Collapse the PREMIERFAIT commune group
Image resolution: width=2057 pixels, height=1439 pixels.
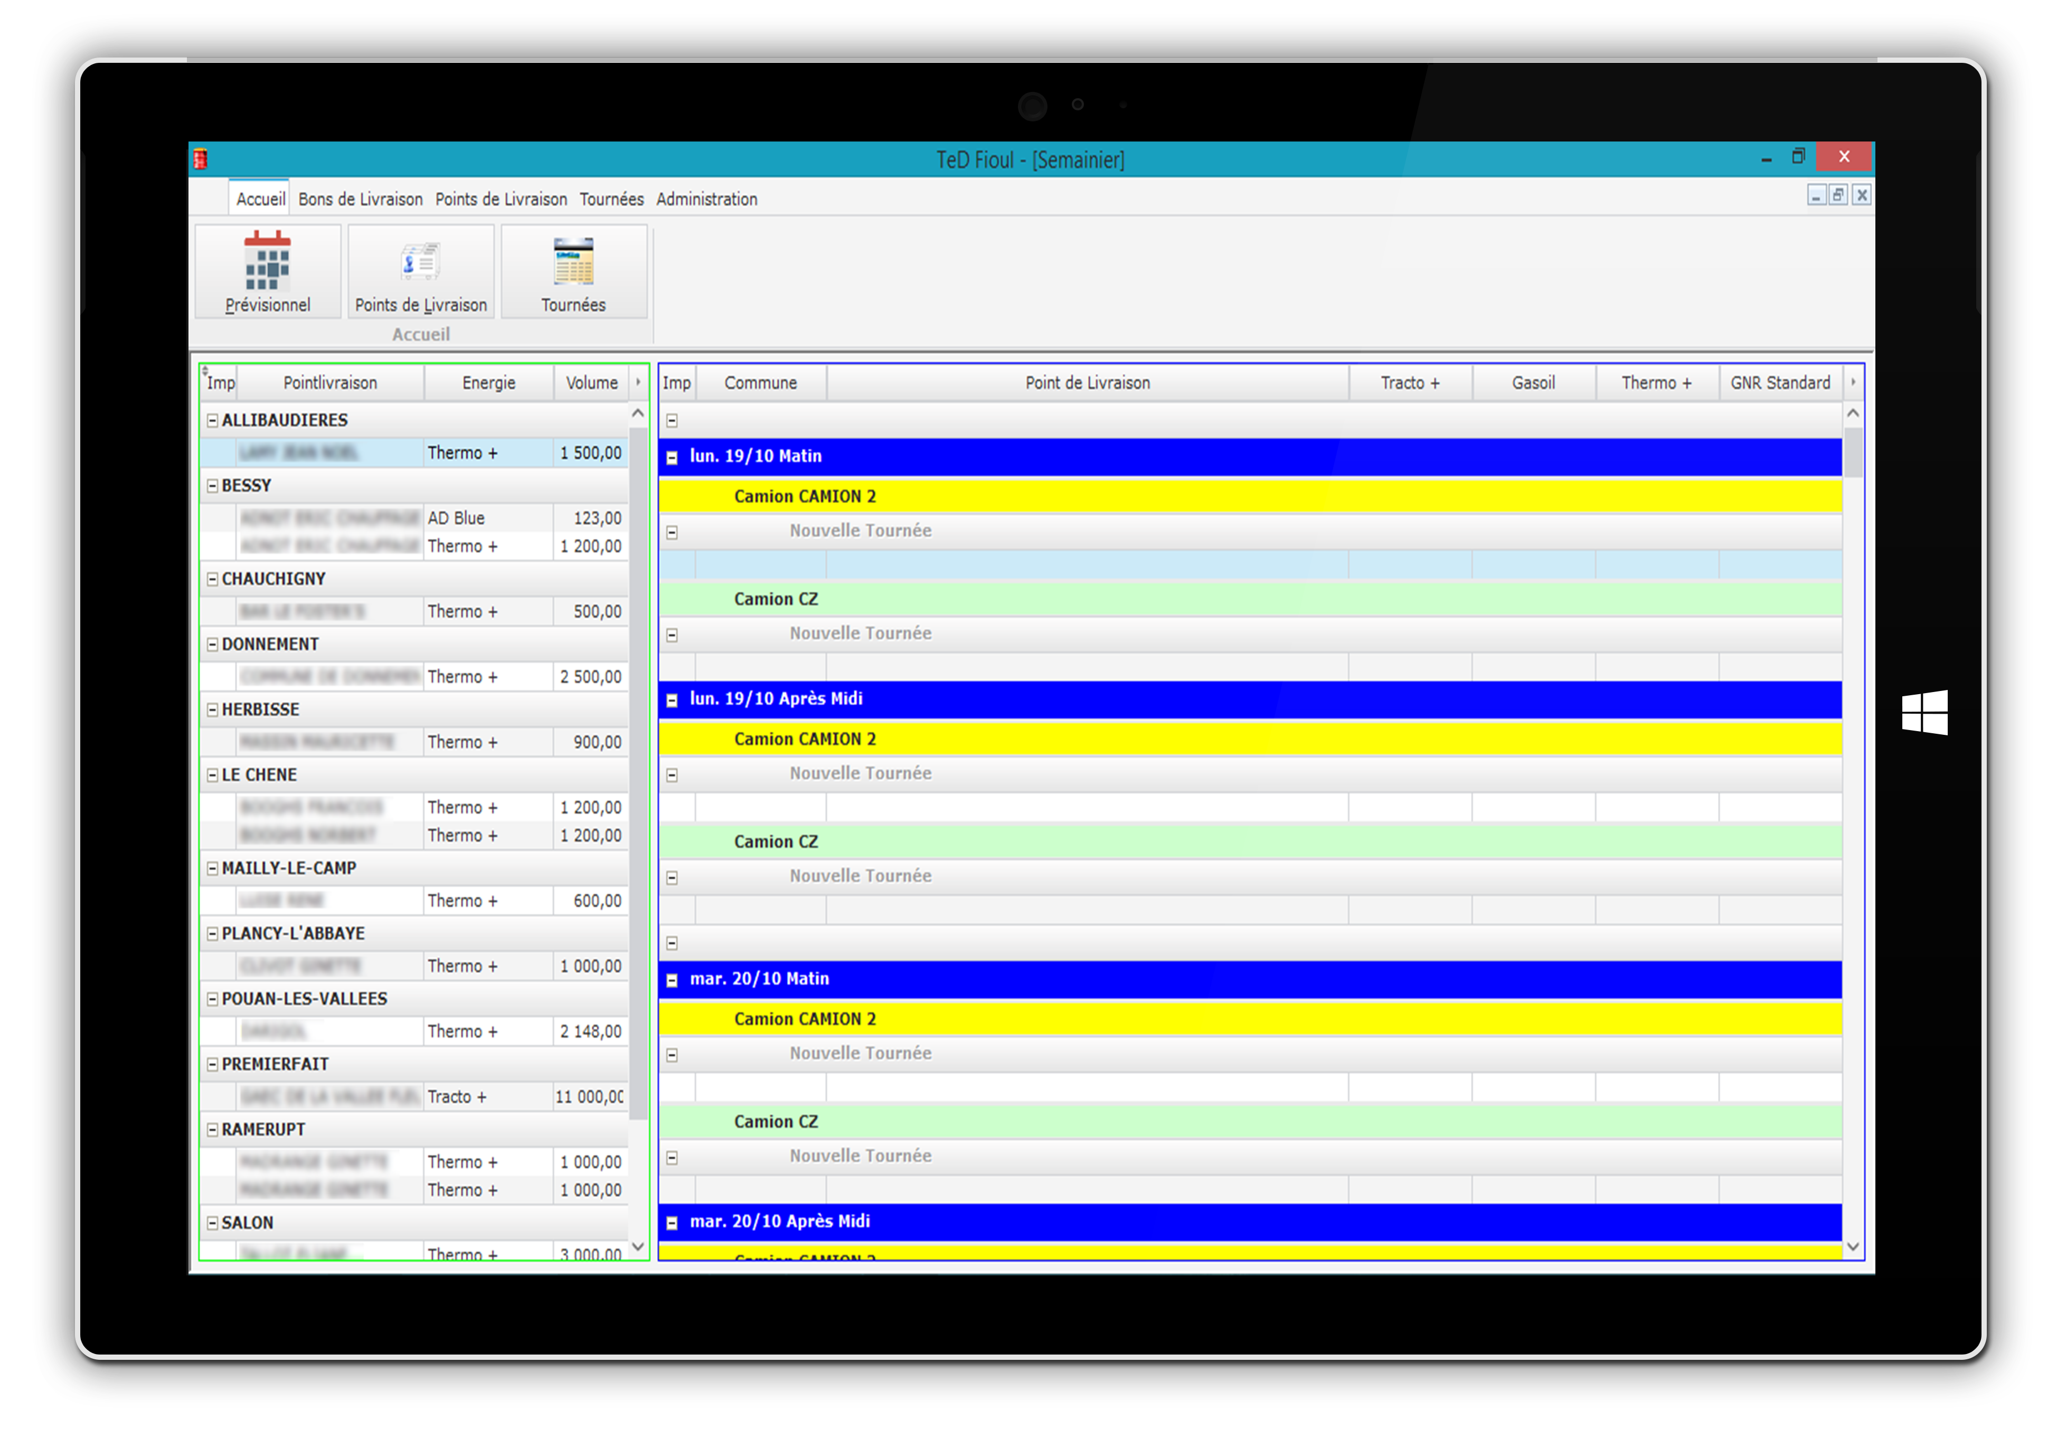(x=212, y=1064)
